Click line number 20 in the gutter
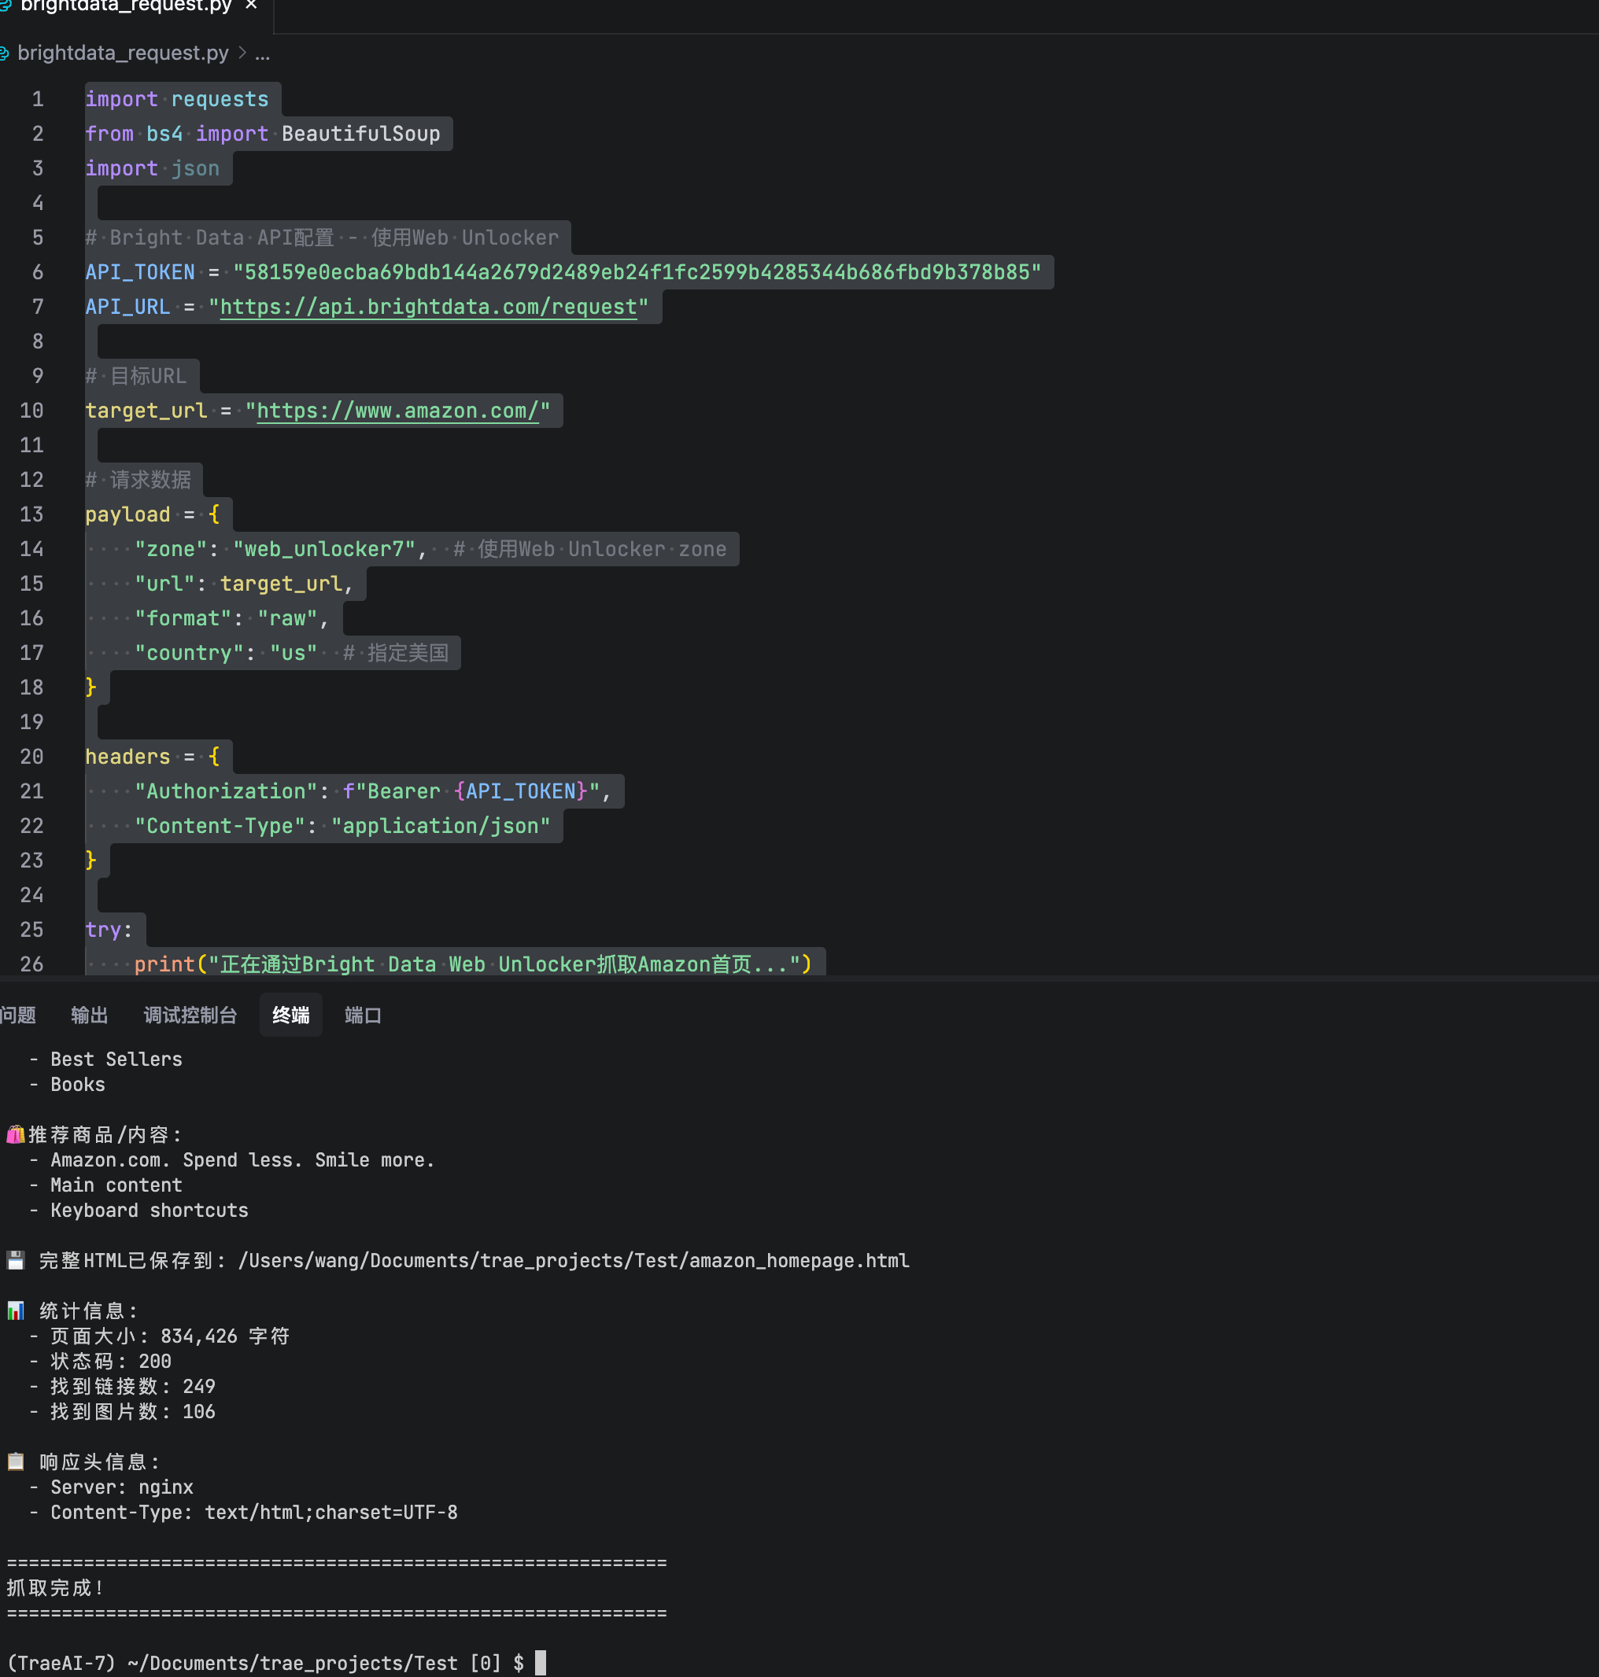 (31, 757)
